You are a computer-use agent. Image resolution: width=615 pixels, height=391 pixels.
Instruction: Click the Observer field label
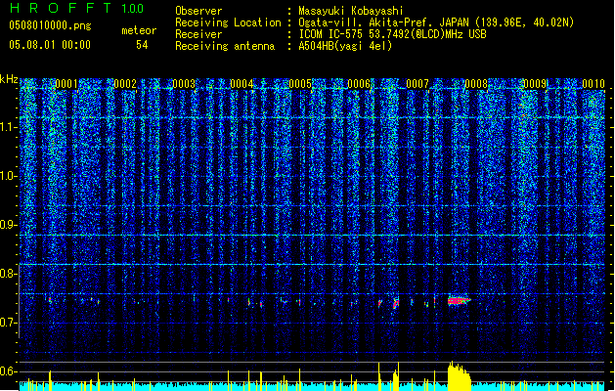[198, 11]
